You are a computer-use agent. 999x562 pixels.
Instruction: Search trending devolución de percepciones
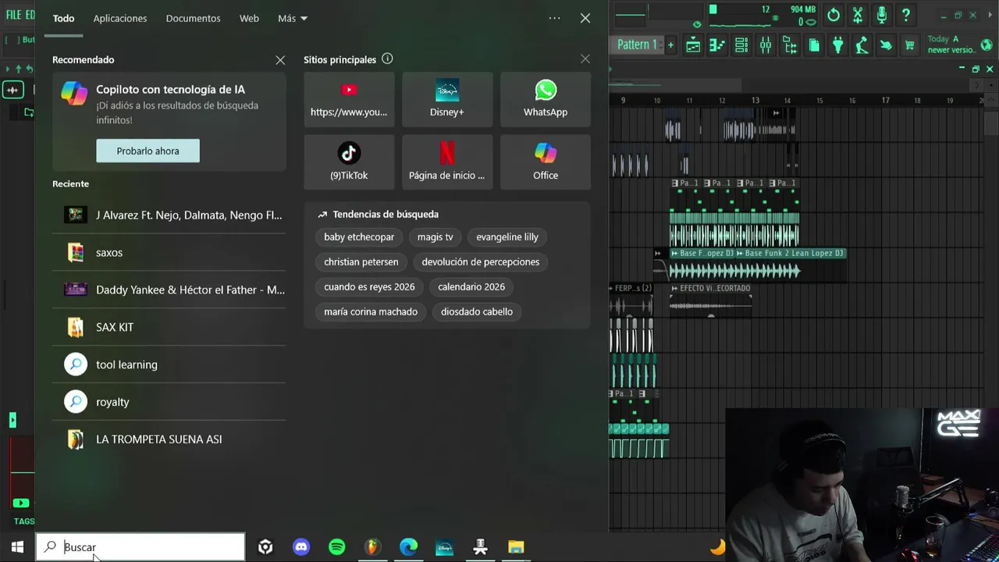click(x=481, y=261)
